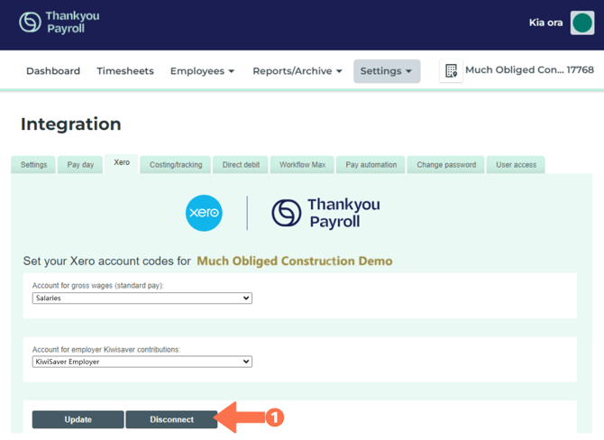Click the Thankyou Payroll logo beside Xero
Screen dimensions: 604x440
(x=325, y=213)
